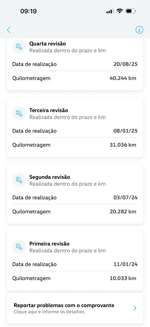The height and width of the screenshot is (327, 150).
Task: Tap the cellular signal bars icon
Action: pos(110,11)
